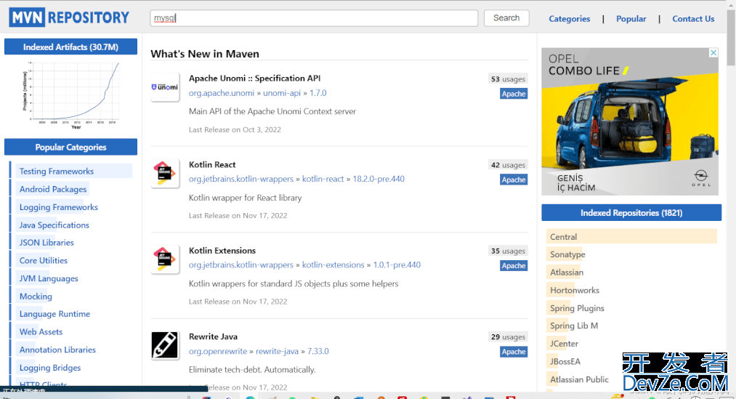
Task: Close the Opel ad with X icon
Action: [713, 53]
